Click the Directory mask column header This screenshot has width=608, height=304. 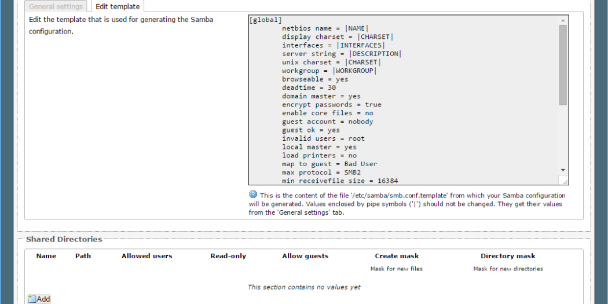(x=507, y=256)
